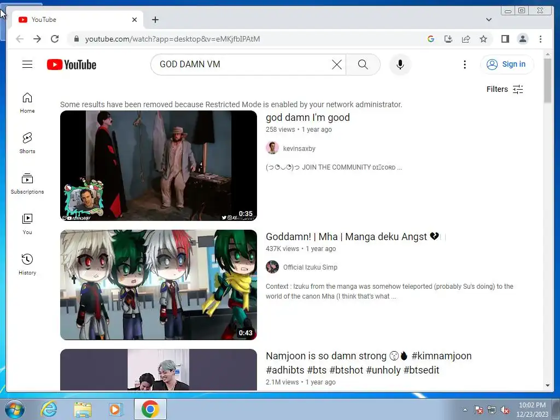The height and width of the screenshot is (420, 560).
Task: Click the "Context : Izuku from the manga" description
Action: [389, 291]
